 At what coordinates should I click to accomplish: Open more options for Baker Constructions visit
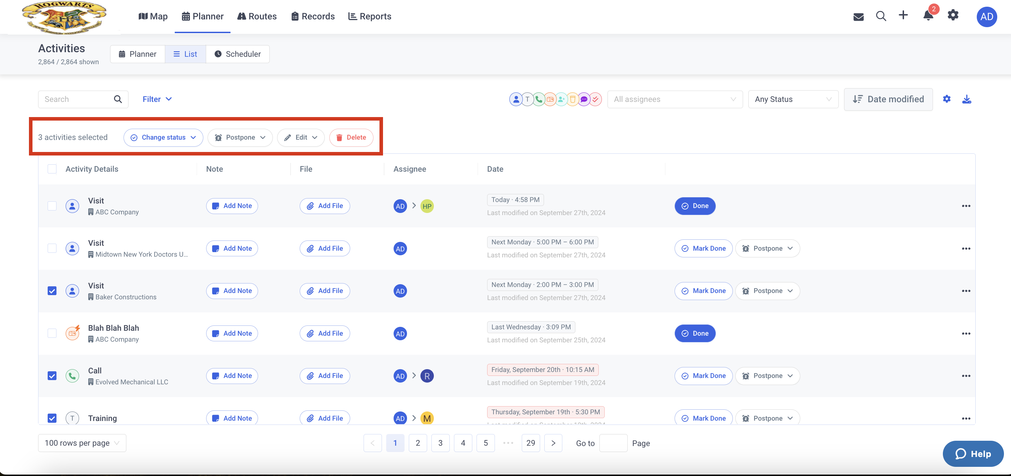point(966,291)
